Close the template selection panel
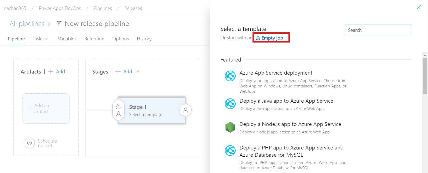This screenshot has width=428, height=173. tap(418, 7)
